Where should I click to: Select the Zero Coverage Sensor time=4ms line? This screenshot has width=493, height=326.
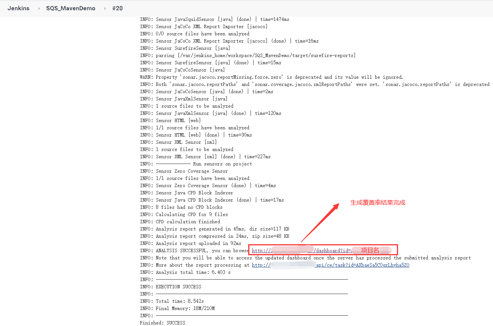pyautogui.click(x=208, y=186)
